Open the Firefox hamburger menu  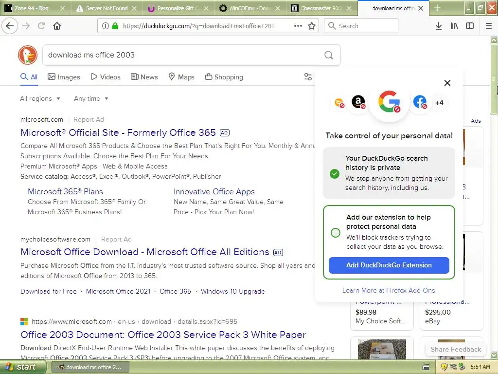489,26
